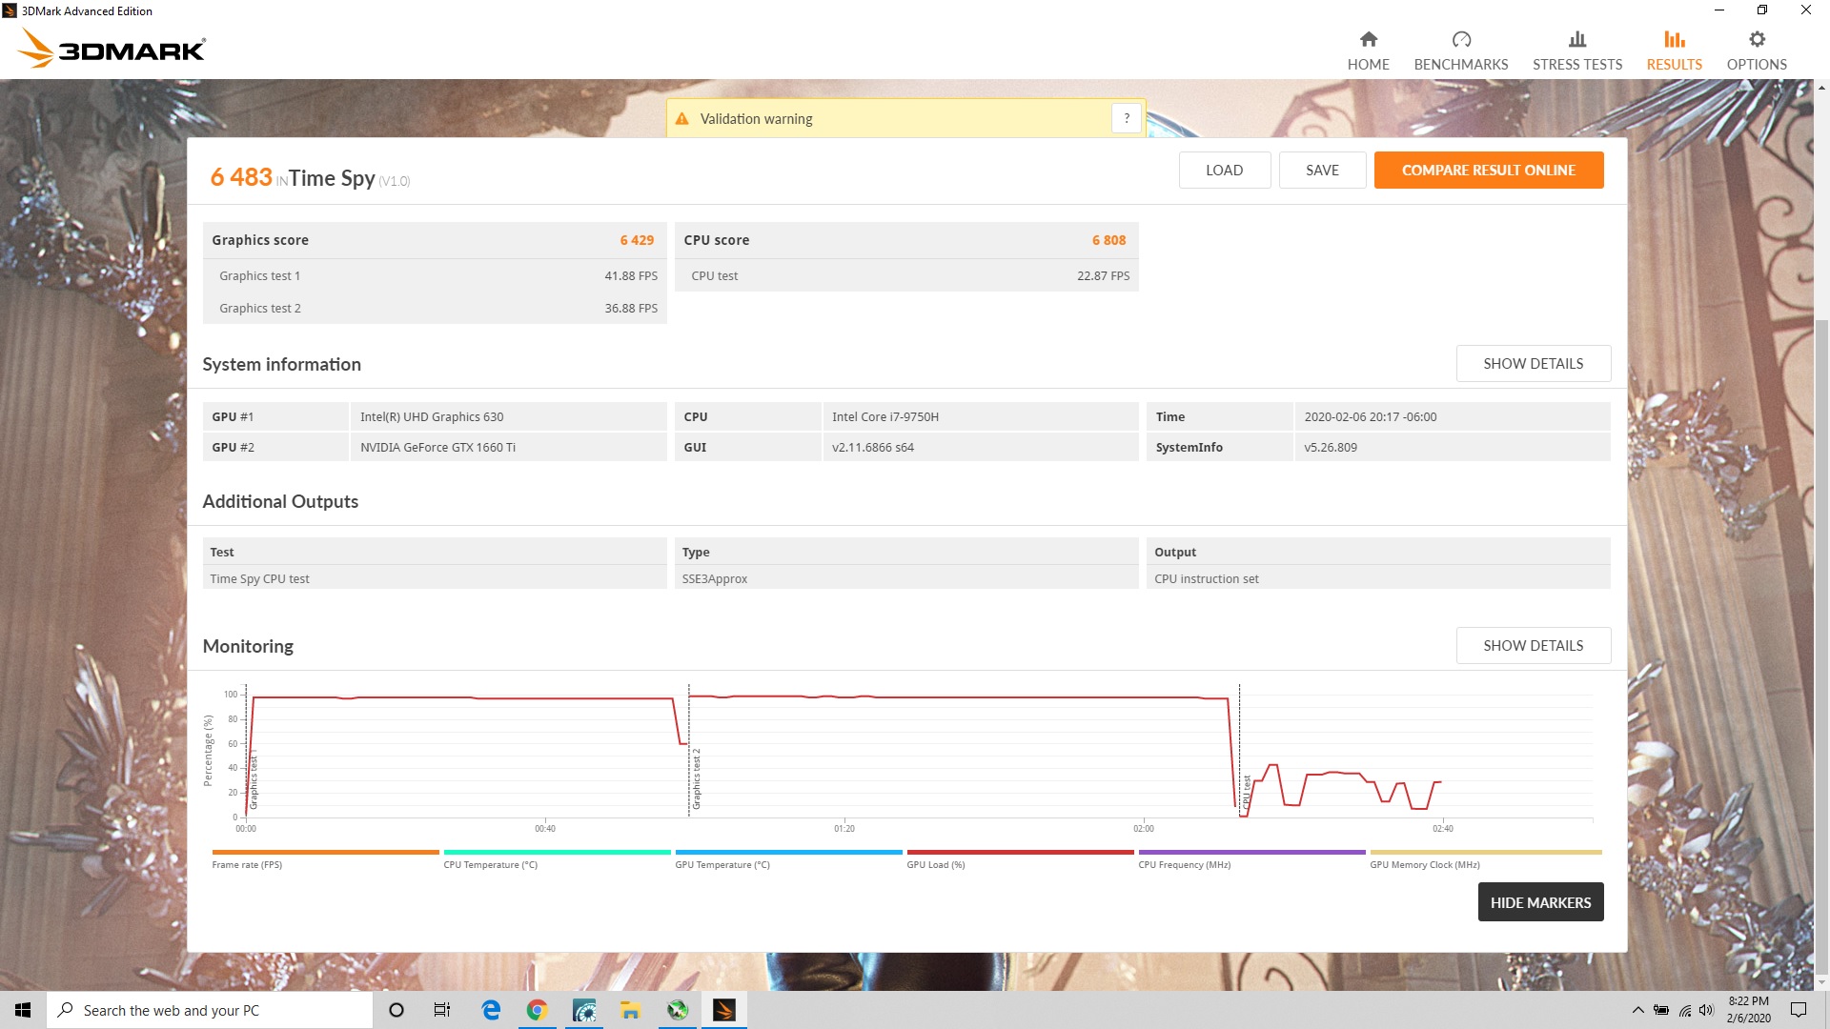Image resolution: width=1830 pixels, height=1029 pixels.
Task: Show details for System information
Action: tap(1533, 363)
